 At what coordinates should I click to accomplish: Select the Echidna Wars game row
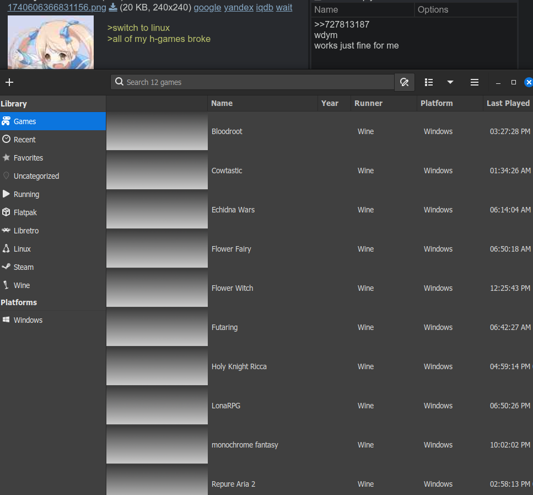coord(320,209)
